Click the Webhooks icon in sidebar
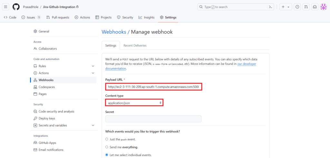Screen dimensions: 330x158 click(35, 80)
